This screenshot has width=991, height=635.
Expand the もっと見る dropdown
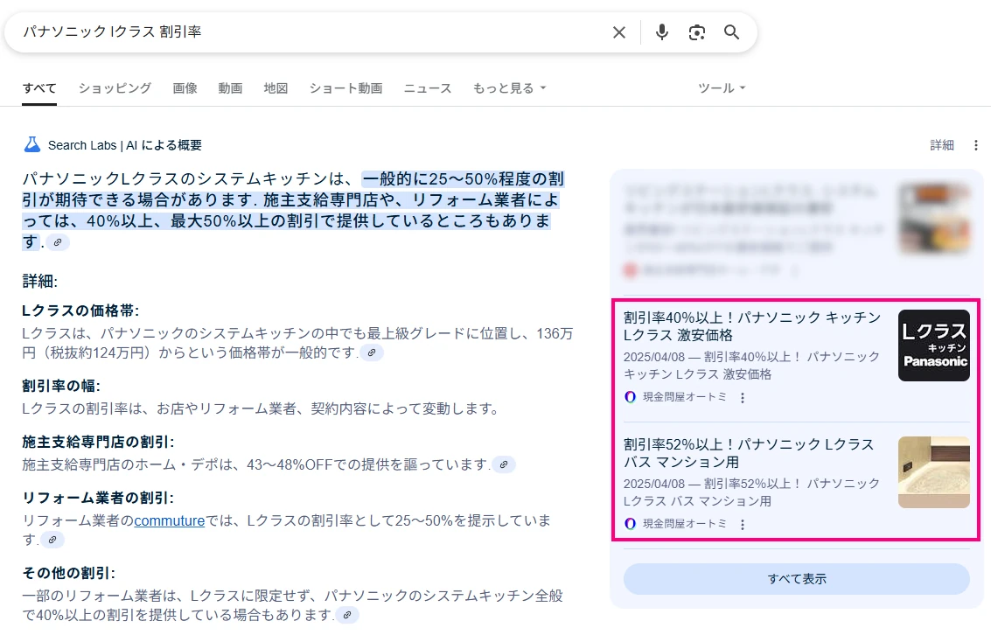[509, 88]
